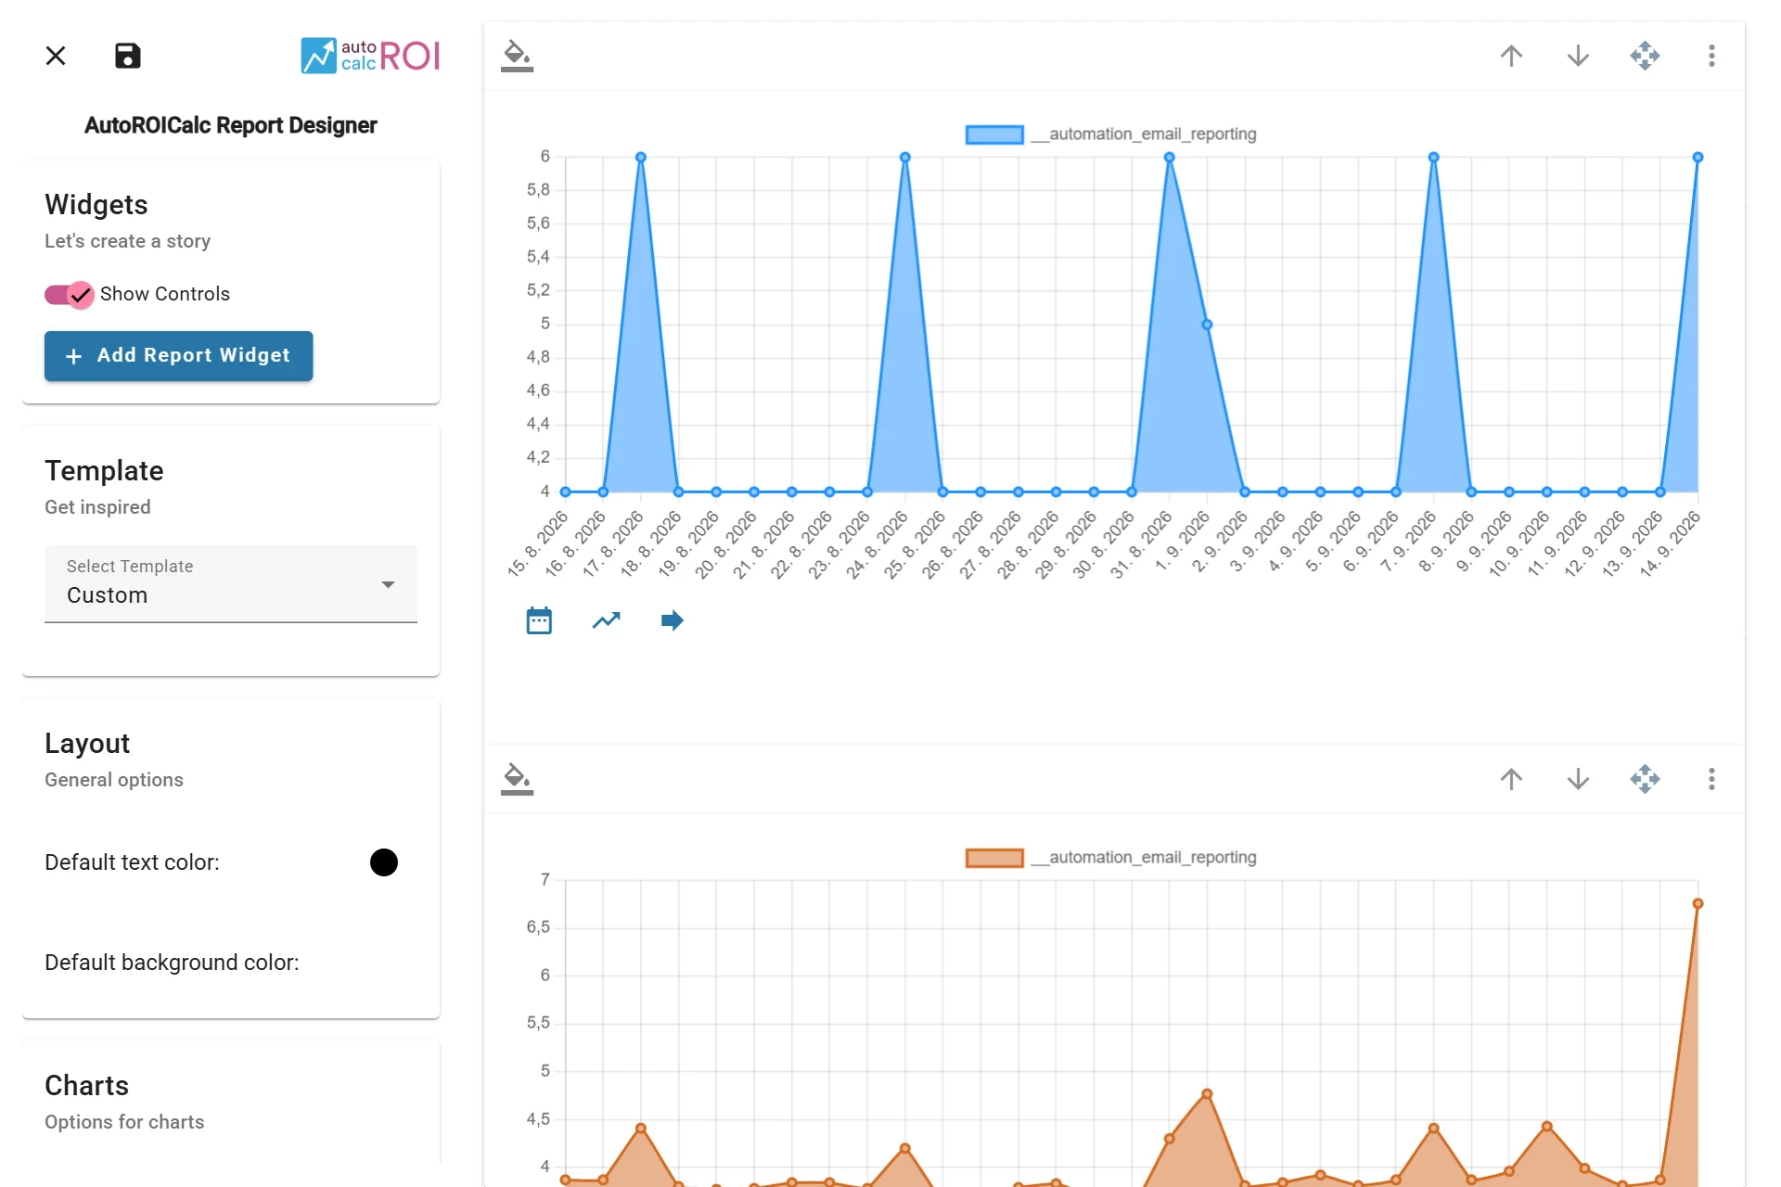Toggle blue __automation_email_reporting legend entry
Screen dimensions: 1781x1187
click(1111, 134)
